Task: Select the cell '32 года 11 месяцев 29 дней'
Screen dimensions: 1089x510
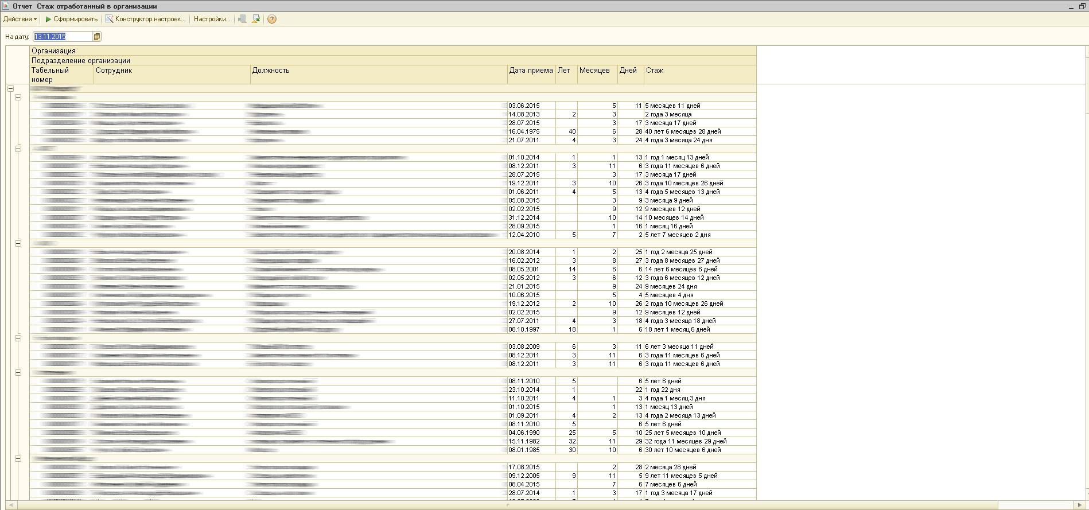Action: [700, 442]
